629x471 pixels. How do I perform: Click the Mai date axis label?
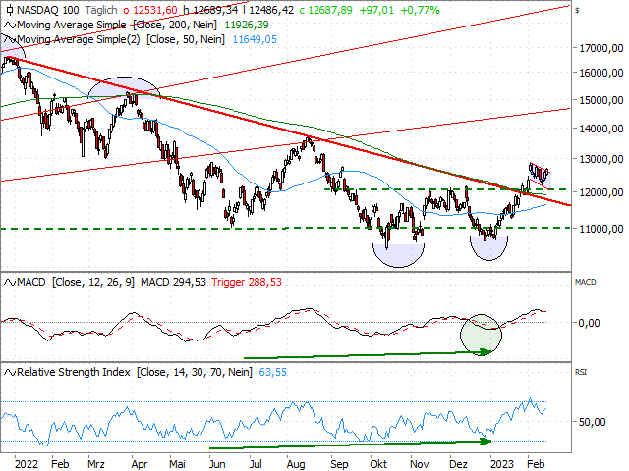pyautogui.click(x=177, y=464)
